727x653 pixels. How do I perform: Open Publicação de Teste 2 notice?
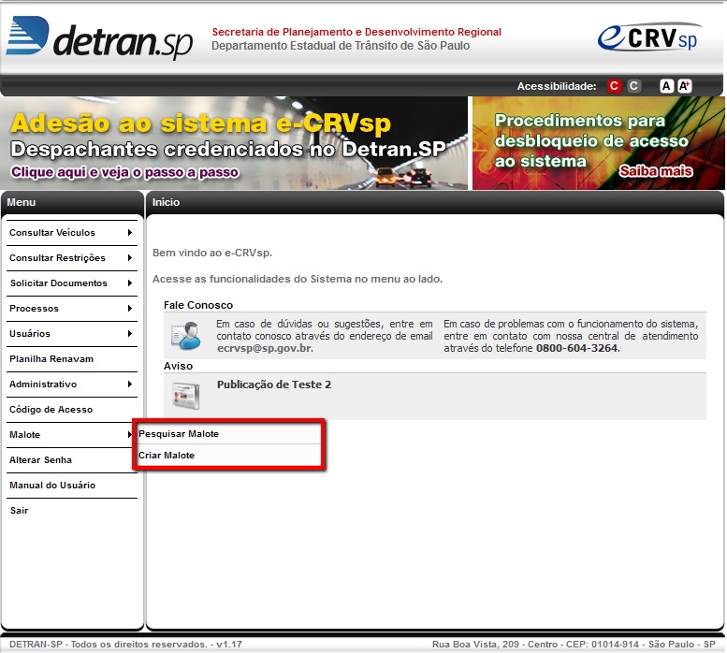[x=274, y=385]
